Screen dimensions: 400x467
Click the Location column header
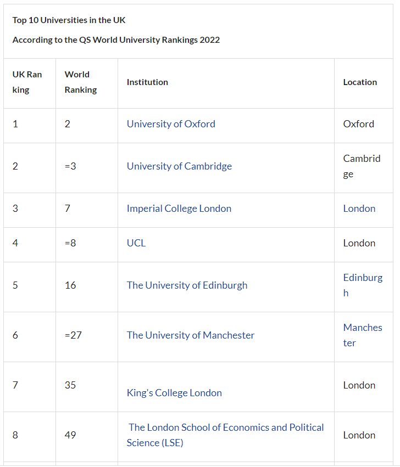click(360, 82)
